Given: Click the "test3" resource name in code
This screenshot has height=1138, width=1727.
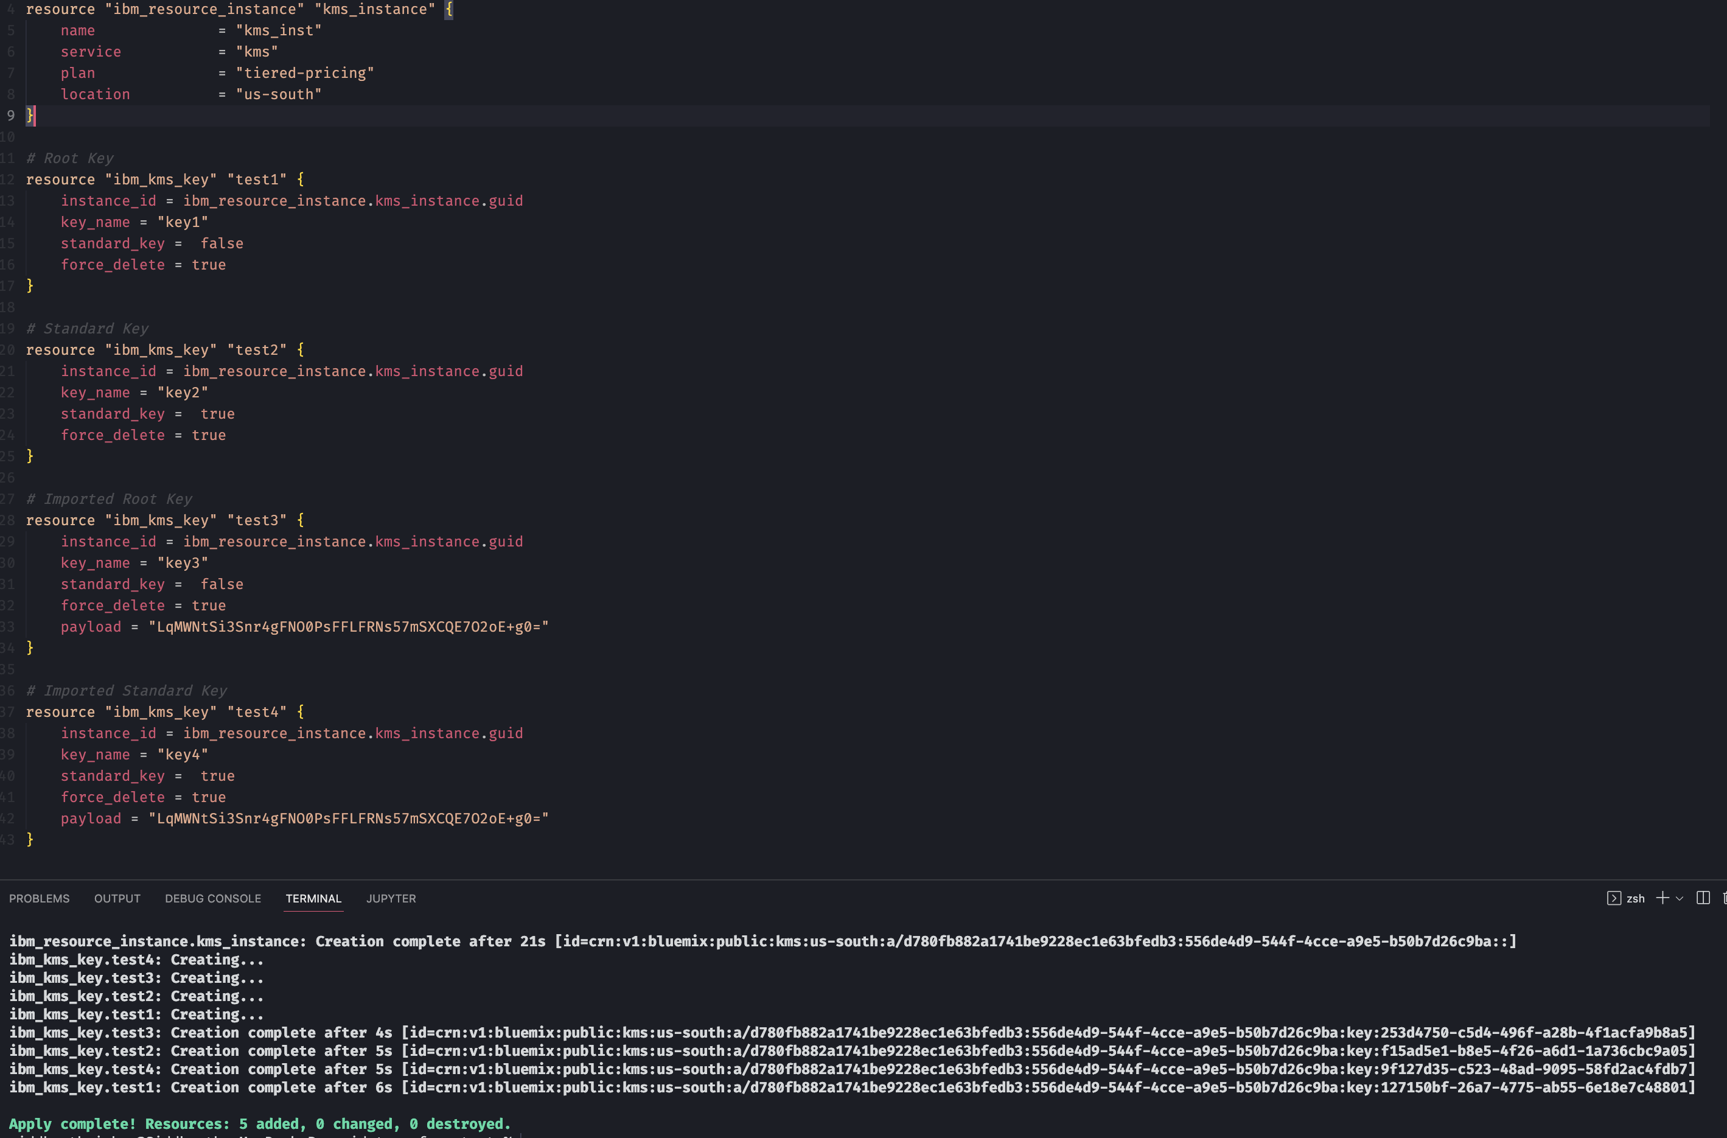Looking at the screenshot, I should (x=257, y=520).
